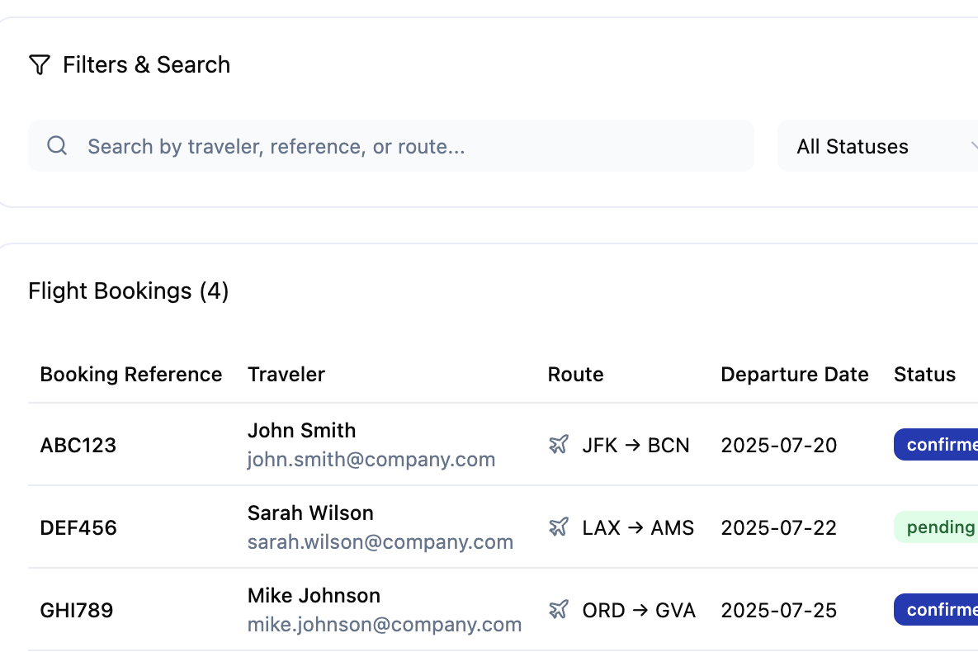The image size is (978, 652).
Task: Click the Route column header
Action: 576,375
